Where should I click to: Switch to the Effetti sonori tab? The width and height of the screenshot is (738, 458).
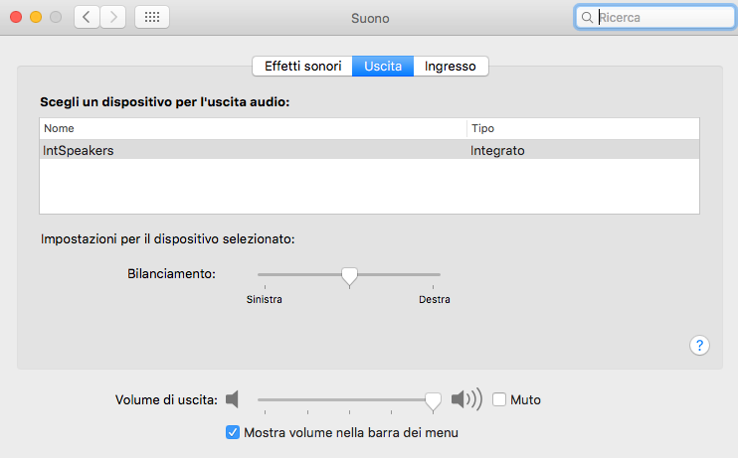(x=302, y=67)
